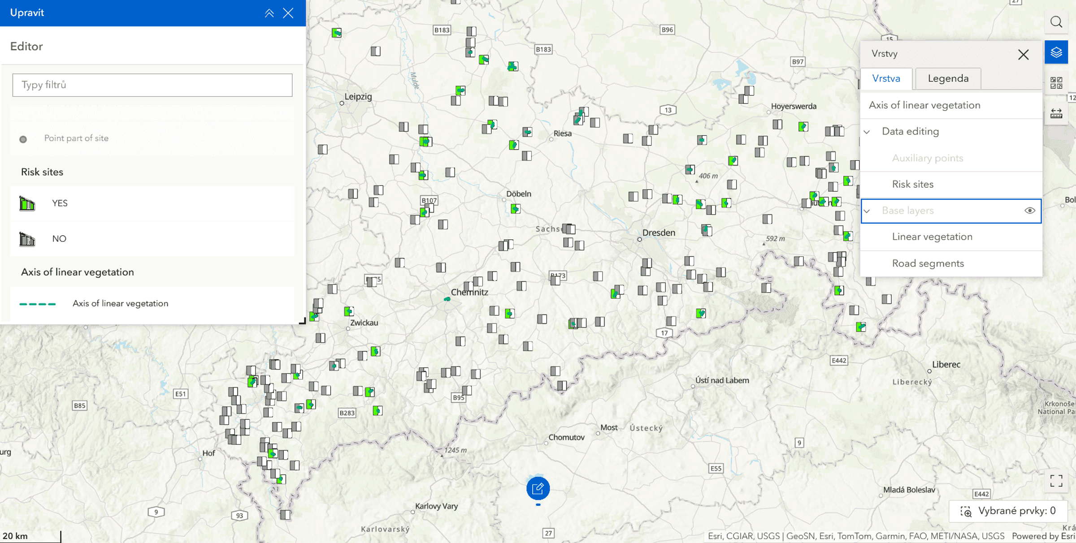
Task: Select the Risk sites layer row
Action: tap(950, 185)
